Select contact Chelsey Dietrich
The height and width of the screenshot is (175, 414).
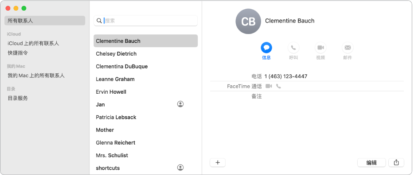click(x=145, y=53)
